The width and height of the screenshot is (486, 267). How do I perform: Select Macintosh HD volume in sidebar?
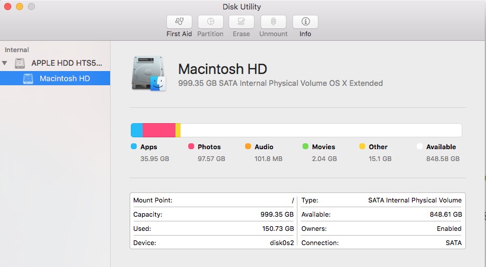pos(55,78)
